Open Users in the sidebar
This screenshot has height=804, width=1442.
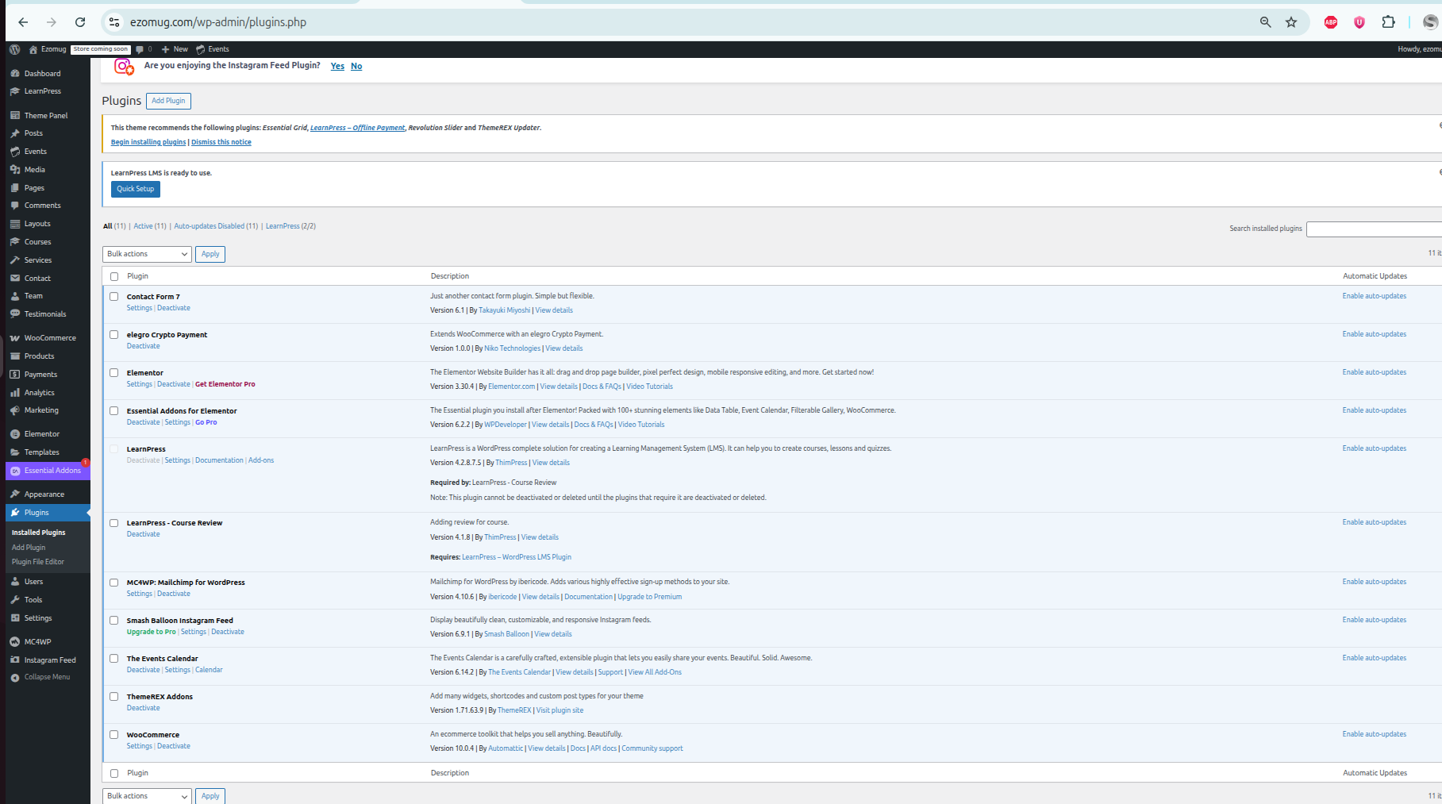coord(33,582)
